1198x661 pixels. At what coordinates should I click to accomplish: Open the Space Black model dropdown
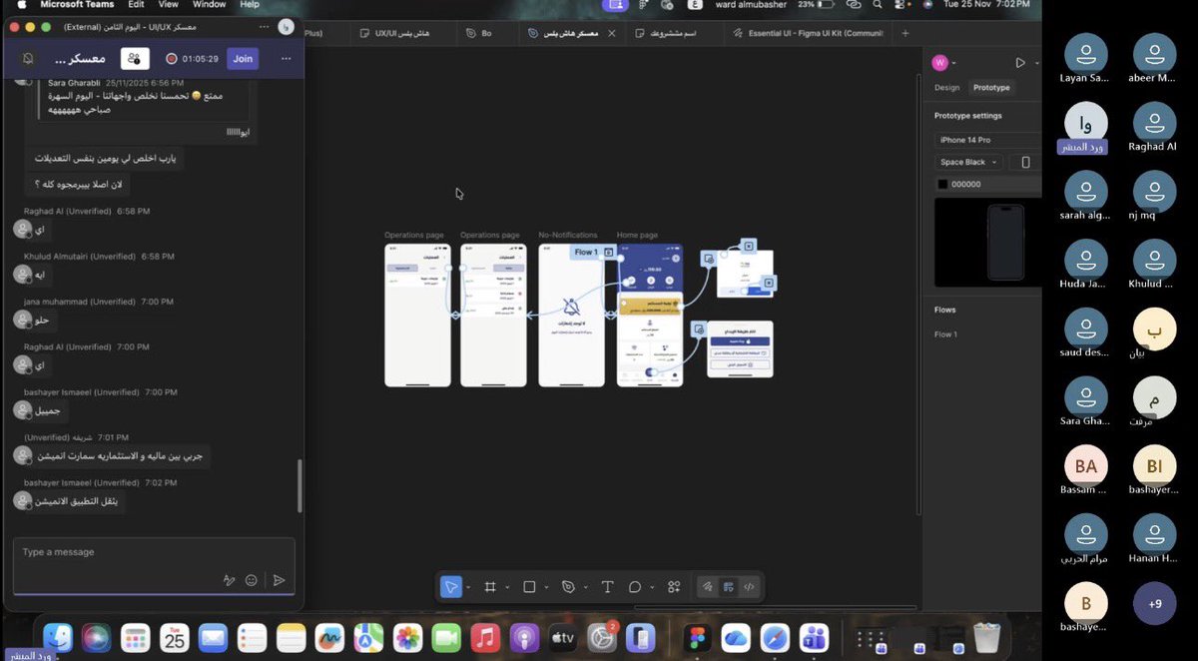(x=966, y=161)
